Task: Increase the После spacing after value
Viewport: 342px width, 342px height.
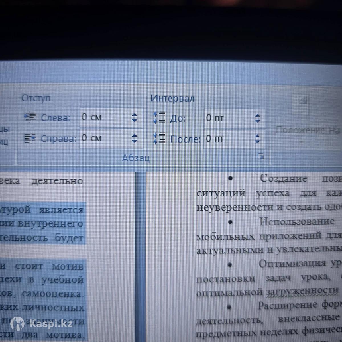Action: (258, 136)
